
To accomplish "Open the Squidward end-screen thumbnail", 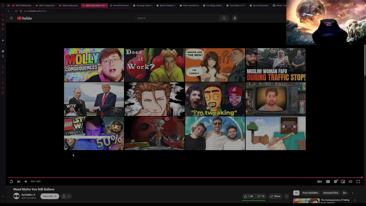I will tap(154, 133).
